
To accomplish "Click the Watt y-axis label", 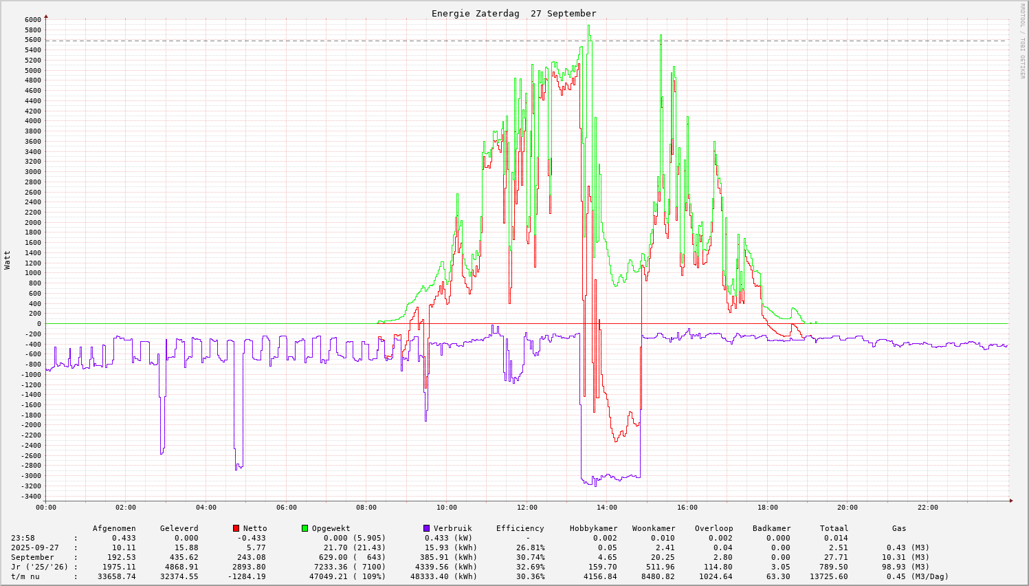I will point(8,259).
